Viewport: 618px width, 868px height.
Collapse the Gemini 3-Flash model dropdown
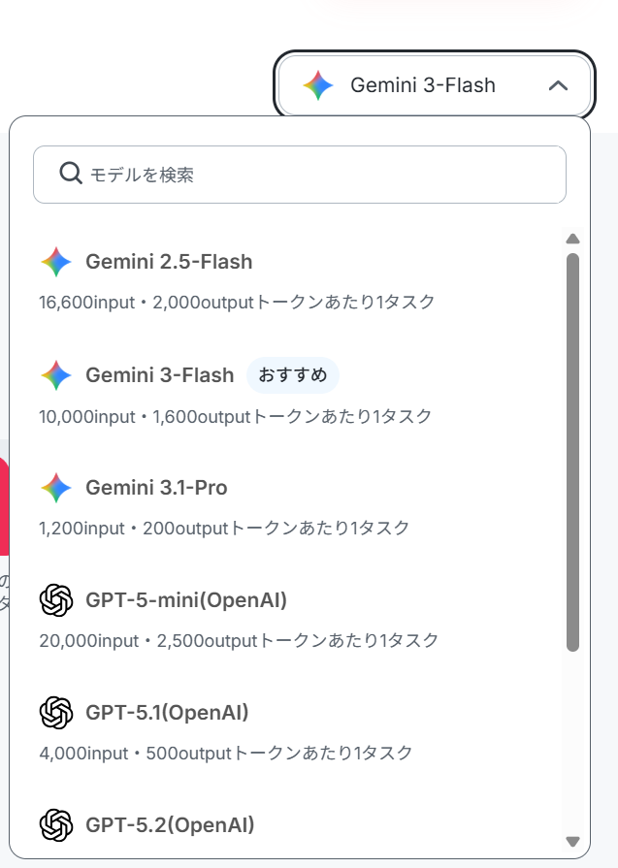[435, 85]
